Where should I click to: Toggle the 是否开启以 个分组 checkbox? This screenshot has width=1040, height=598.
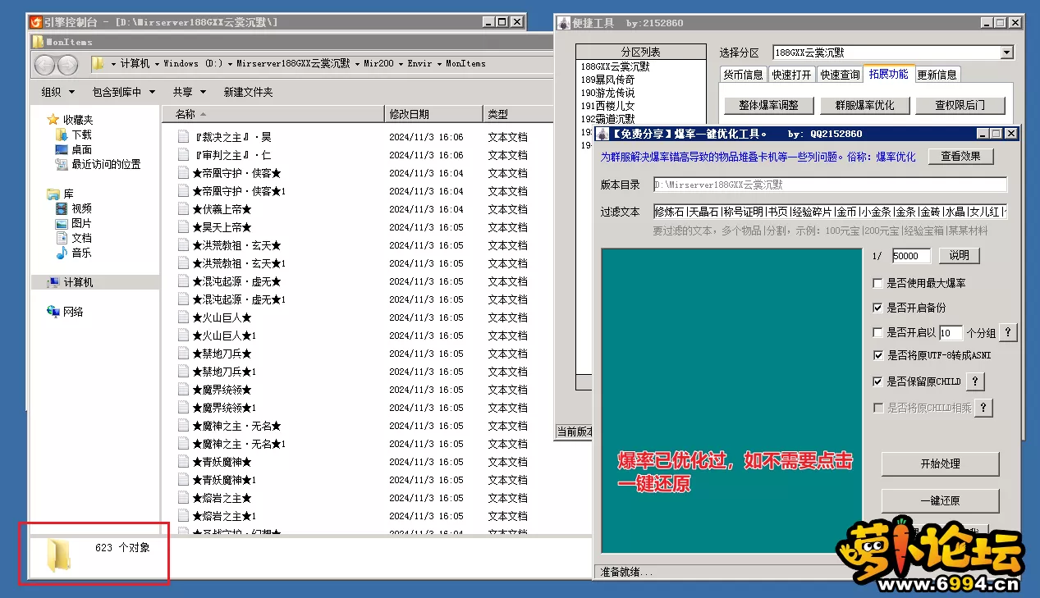click(x=878, y=332)
